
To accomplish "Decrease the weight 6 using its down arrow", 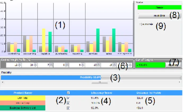I will 67,66.
